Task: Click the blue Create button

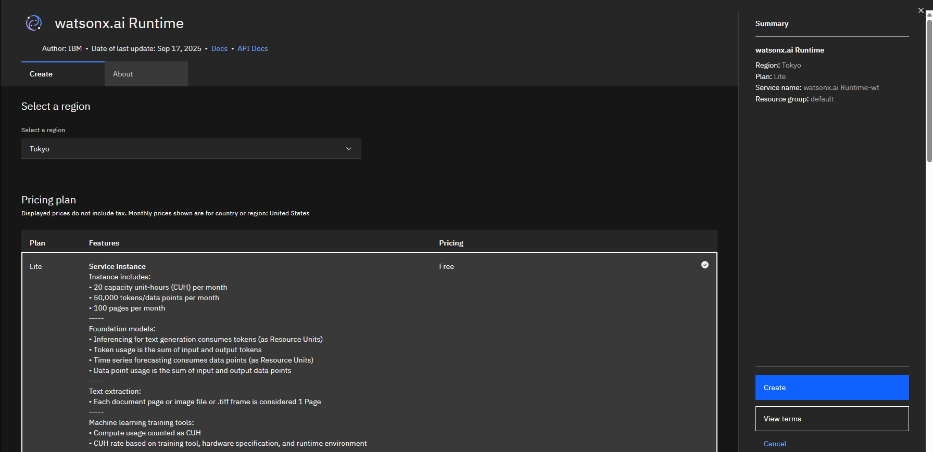Action: point(832,388)
